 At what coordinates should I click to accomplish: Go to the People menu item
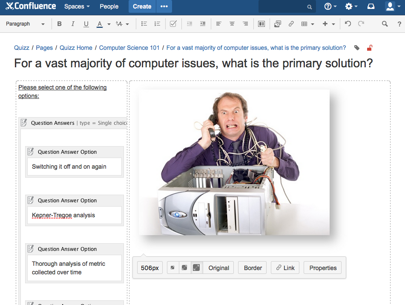[x=109, y=6]
